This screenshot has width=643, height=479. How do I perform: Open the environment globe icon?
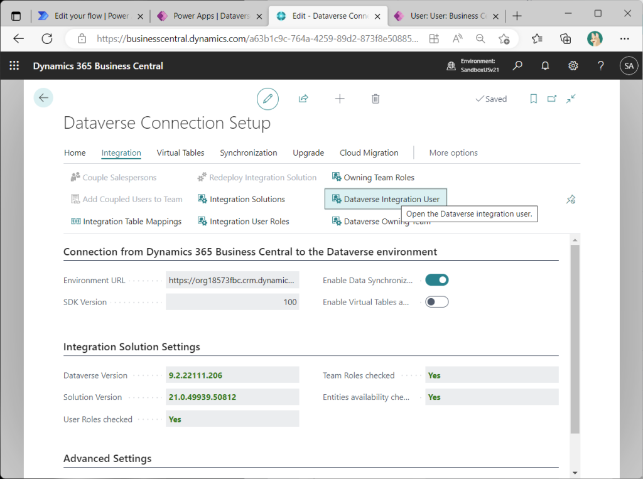click(x=451, y=66)
